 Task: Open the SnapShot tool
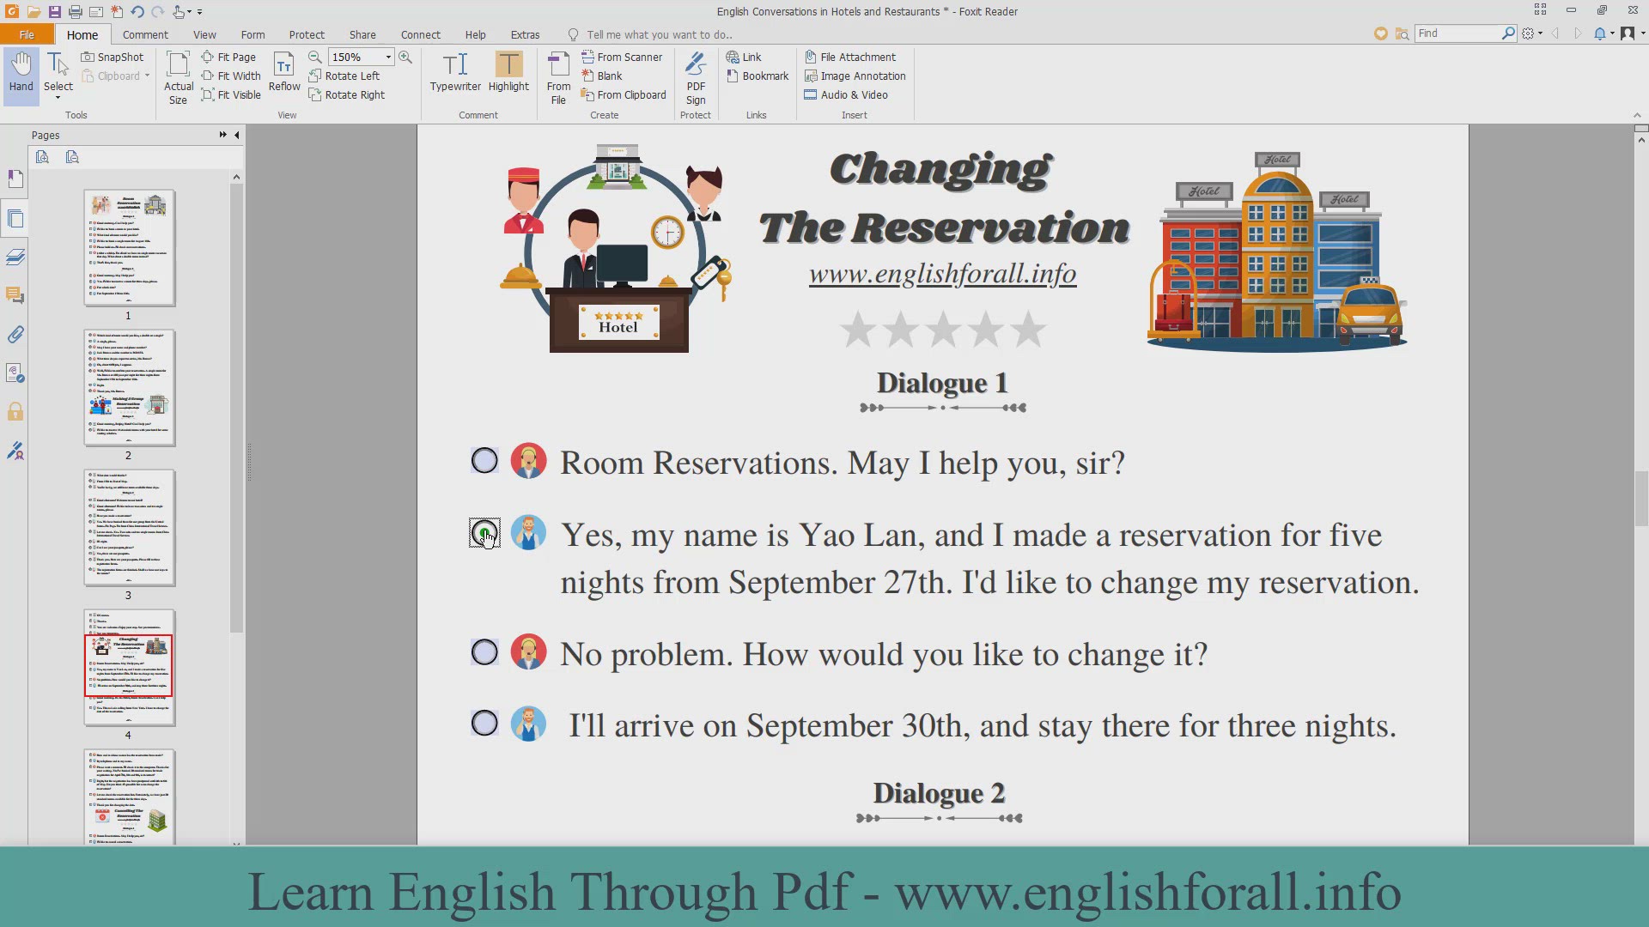(113, 57)
